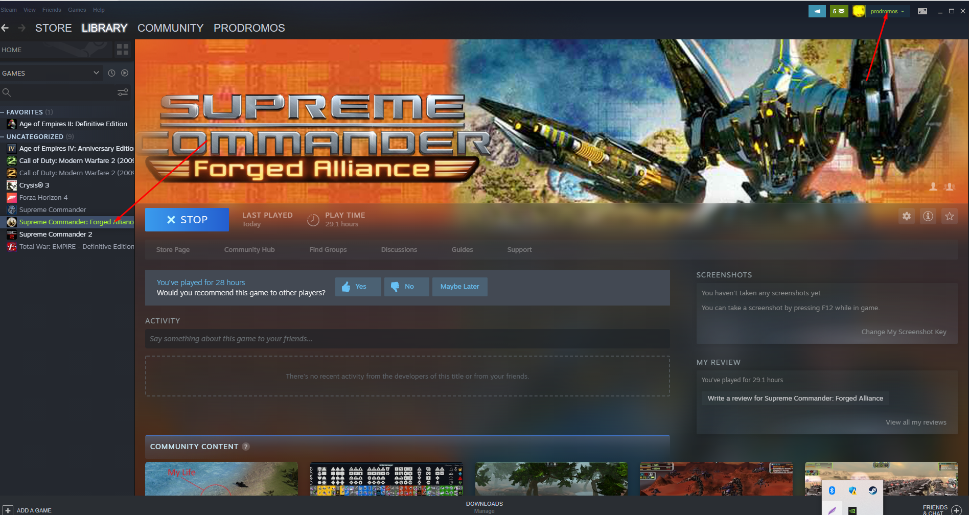This screenshot has height=515, width=969.
Task: Switch library to grid view icon
Action: 123,50
